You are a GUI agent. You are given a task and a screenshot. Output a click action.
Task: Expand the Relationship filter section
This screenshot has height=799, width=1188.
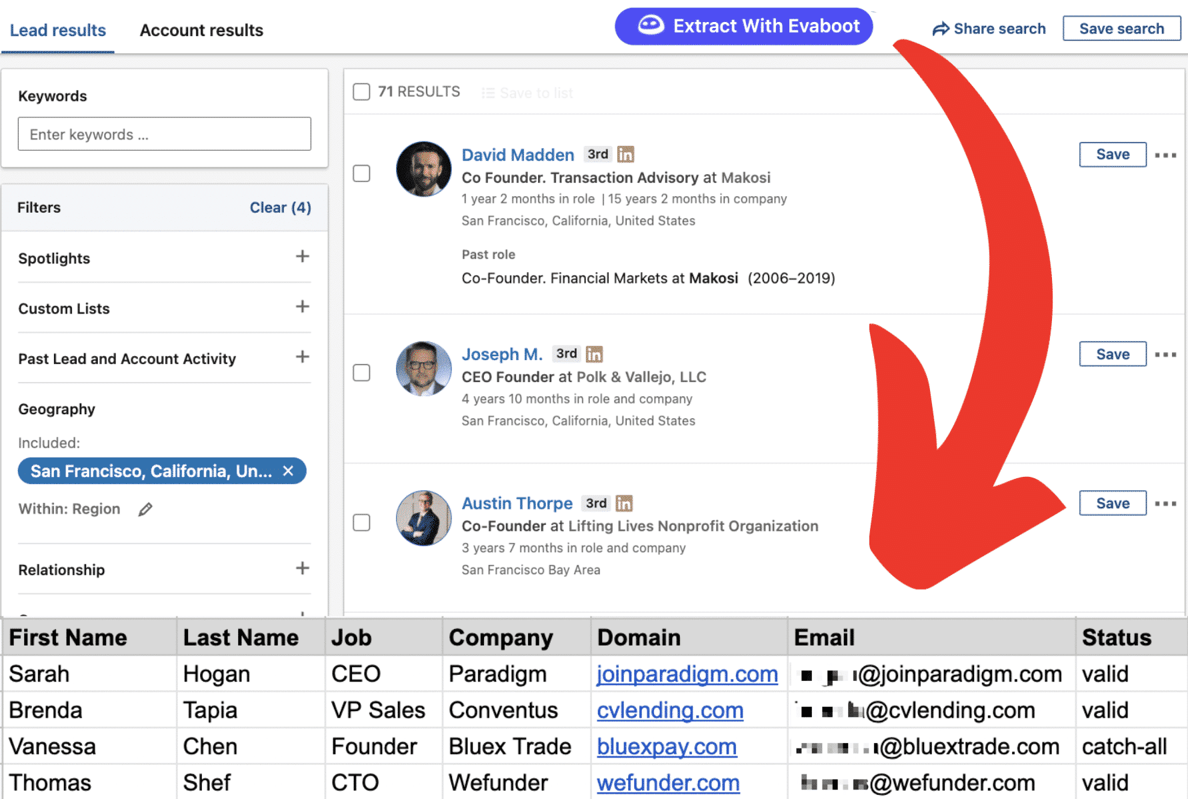(x=303, y=568)
